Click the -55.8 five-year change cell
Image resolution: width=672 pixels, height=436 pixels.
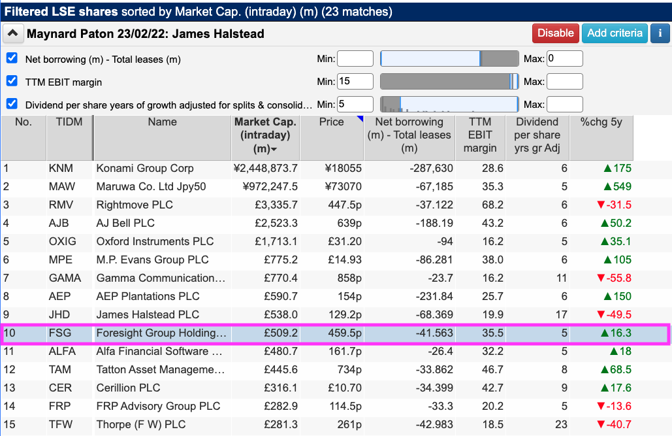pyautogui.click(x=601, y=278)
